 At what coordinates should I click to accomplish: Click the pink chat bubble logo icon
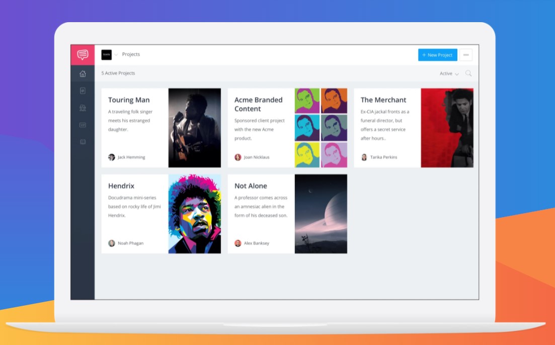click(83, 54)
